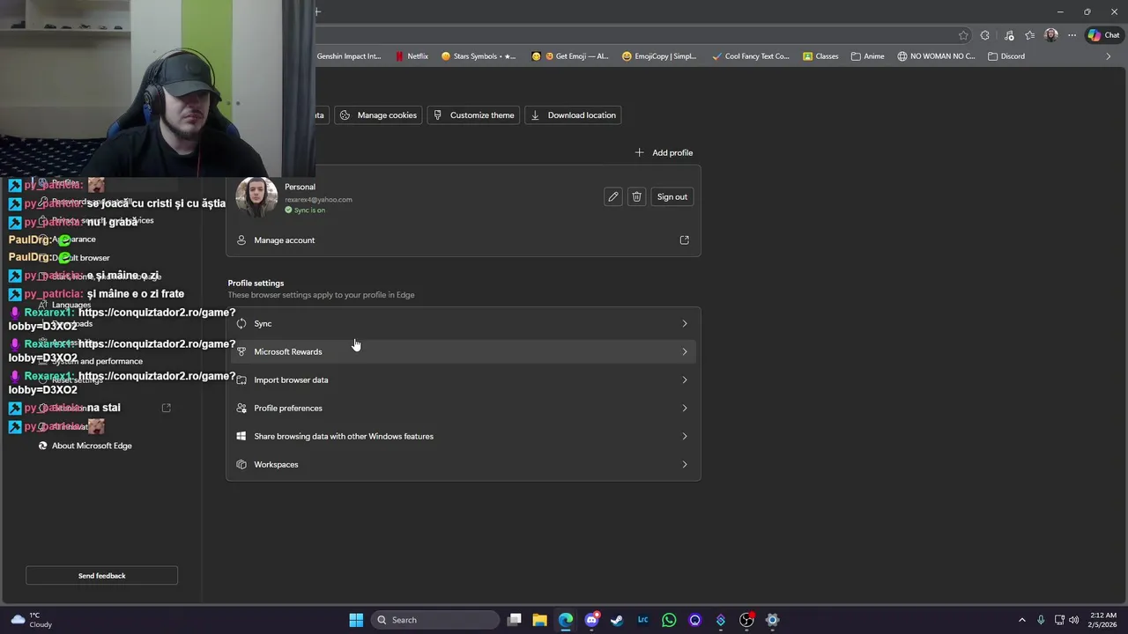Click the Windows logo beside Share browsing data
This screenshot has width=1128, height=634.
tap(241, 436)
